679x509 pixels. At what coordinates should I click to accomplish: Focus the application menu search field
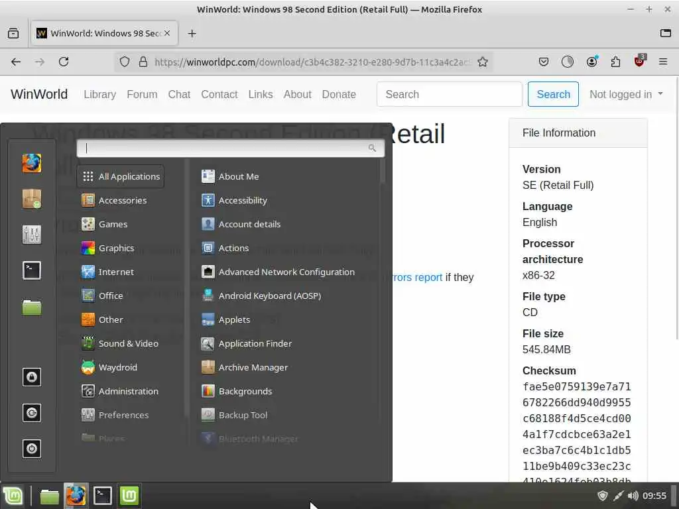[230, 148]
